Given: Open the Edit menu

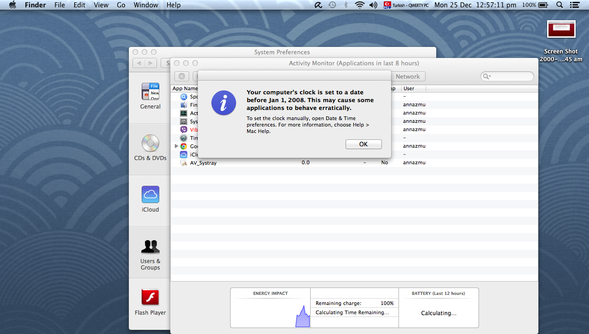Looking at the screenshot, I should coord(80,5).
